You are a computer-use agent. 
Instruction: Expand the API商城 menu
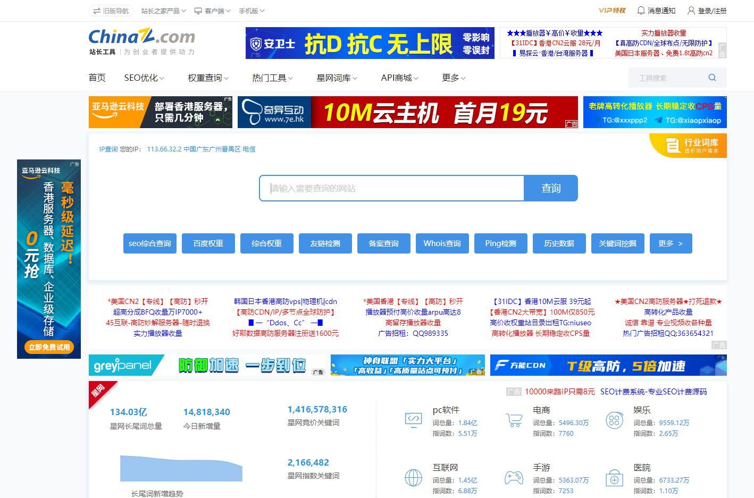pyautogui.click(x=400, y=78)
